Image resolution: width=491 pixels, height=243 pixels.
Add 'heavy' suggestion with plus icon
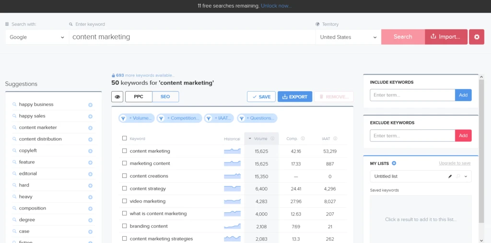click(90, 197)
